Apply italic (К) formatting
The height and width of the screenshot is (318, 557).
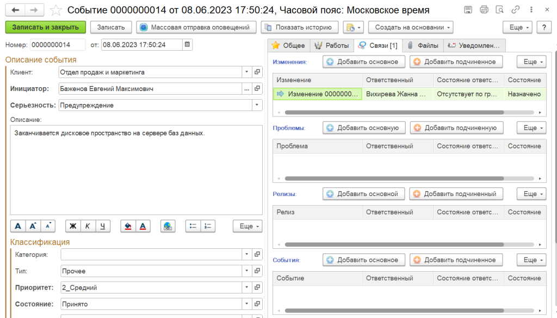coord(88,226)
